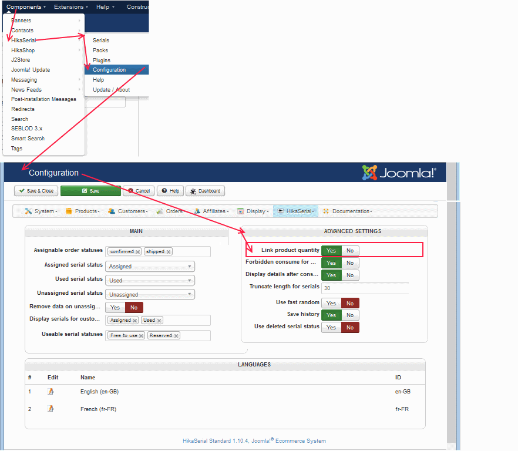Enable Use deleted serial status Yes

tap(331, 328)
